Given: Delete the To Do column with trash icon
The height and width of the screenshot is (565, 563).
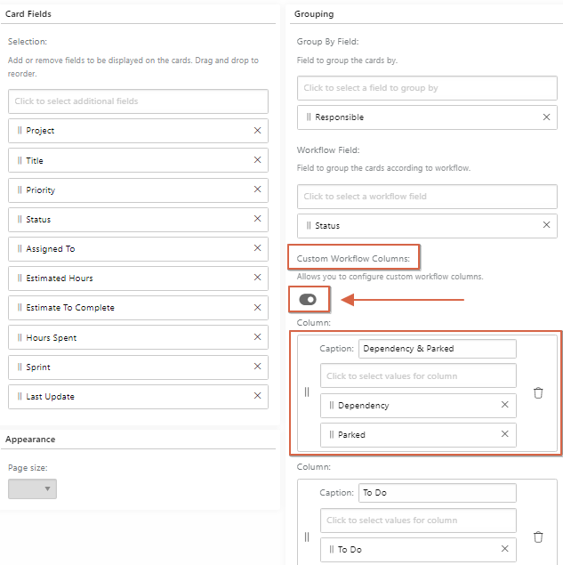Looking at the screenshot, I should pyautogui.click(x=538, y=537).
